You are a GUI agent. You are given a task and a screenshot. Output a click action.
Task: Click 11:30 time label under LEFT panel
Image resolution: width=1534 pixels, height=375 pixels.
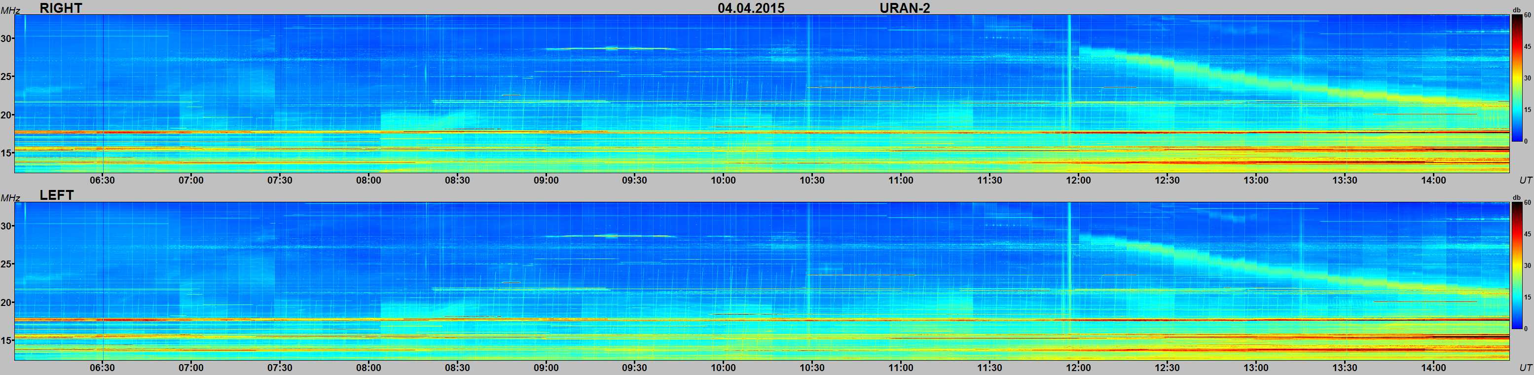point(990,368)
